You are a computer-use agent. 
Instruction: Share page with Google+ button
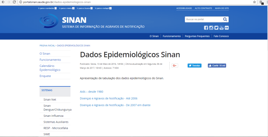[x=175, y=66]
